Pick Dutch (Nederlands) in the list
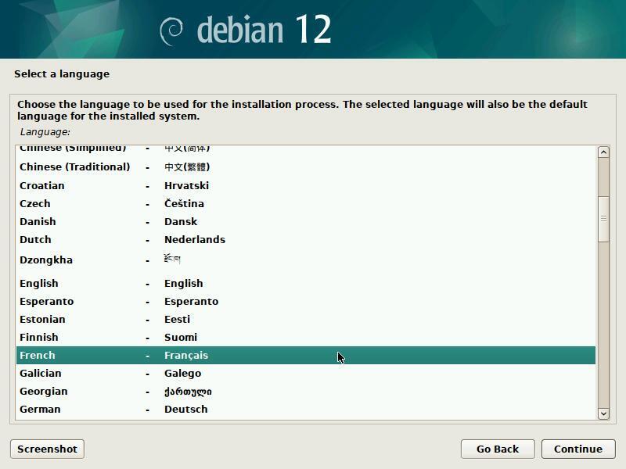The height and width of the screenshot is (469, 626). (x=35, y=239)
